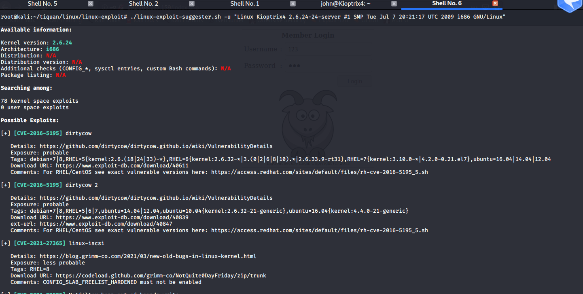Open the NotQuite0DayFriday codeload download link
Viewport: 583px width, 294px height.
click(x=161, y=275)
